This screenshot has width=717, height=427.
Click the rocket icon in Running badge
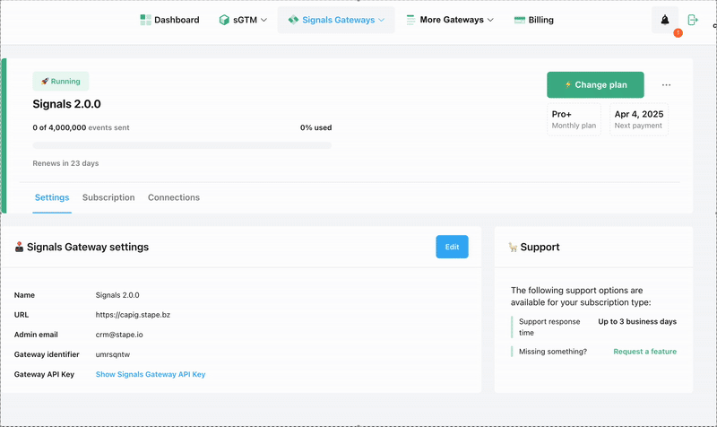tap(44, 81)
